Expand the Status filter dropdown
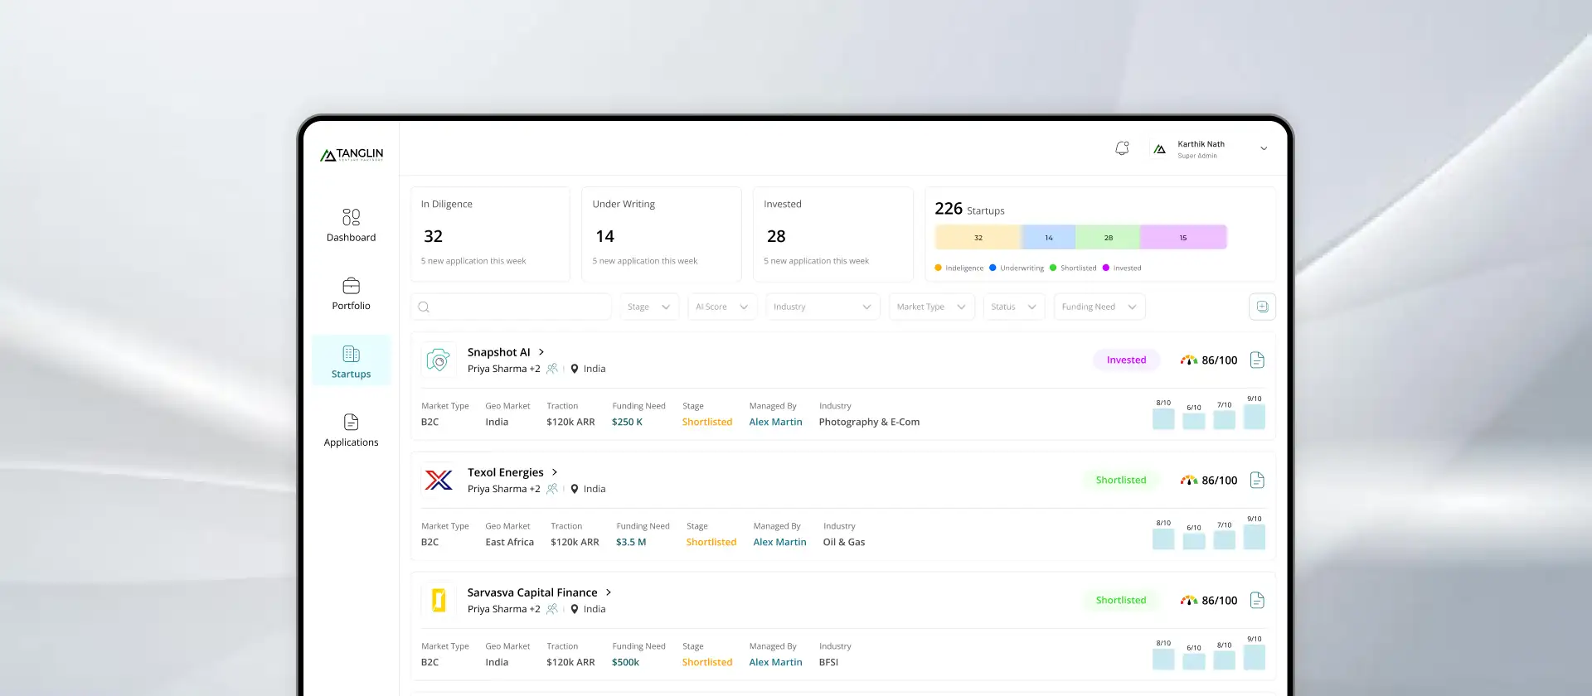 (x=1013, y=307)
